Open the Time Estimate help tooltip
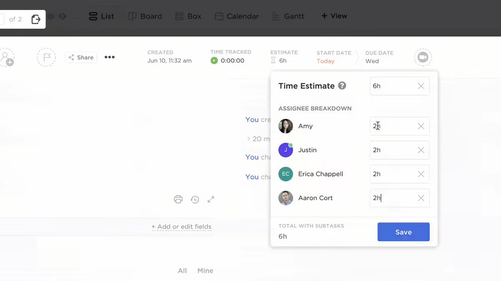Viewport: 501px width, 281px height. point(342,86)
